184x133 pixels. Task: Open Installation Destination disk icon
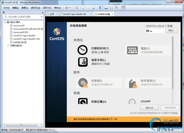pos(83,101)
